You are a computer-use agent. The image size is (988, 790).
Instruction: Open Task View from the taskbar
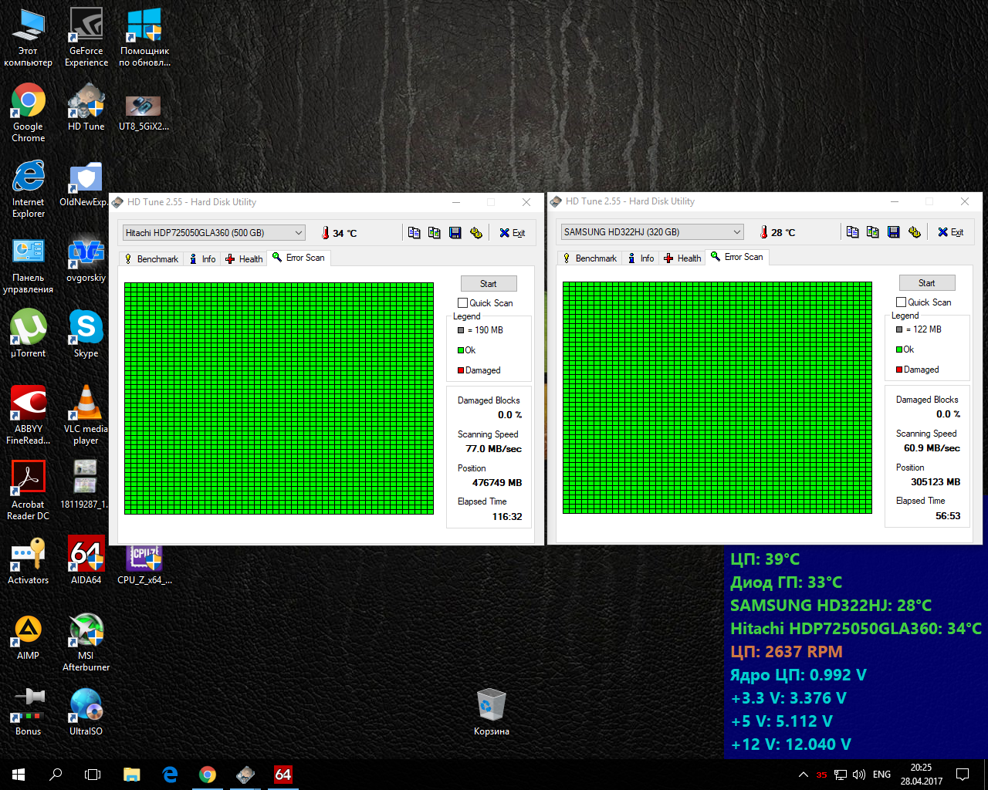(x=93, y=775)
